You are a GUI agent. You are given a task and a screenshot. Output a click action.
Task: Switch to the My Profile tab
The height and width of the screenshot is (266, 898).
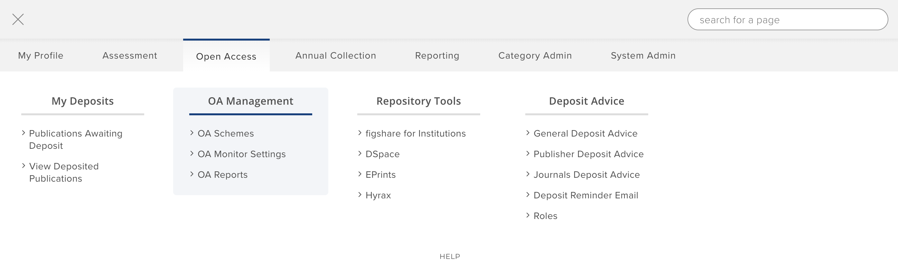click(x=41, y=55)
